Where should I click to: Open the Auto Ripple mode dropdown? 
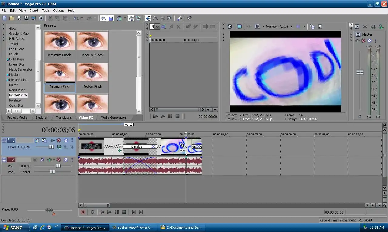pos(125,18)
